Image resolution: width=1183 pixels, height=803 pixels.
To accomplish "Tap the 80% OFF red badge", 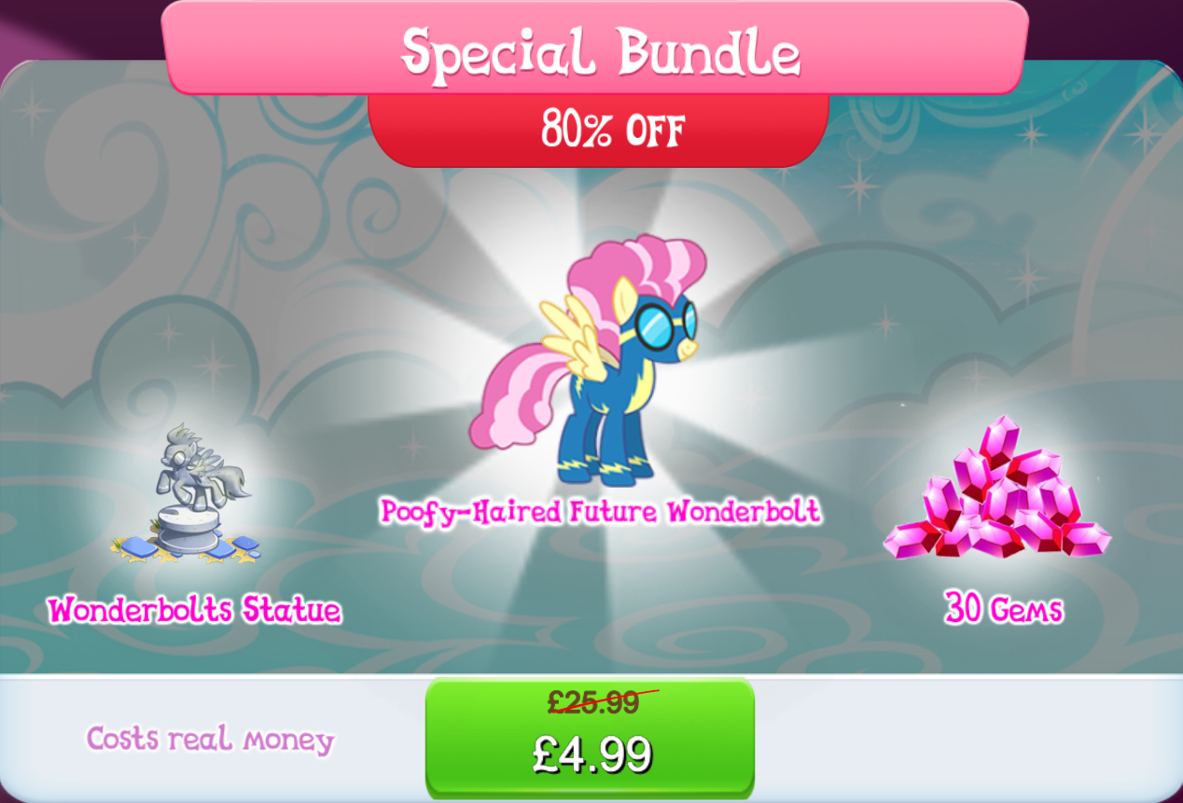I will (x=599, y=131).
